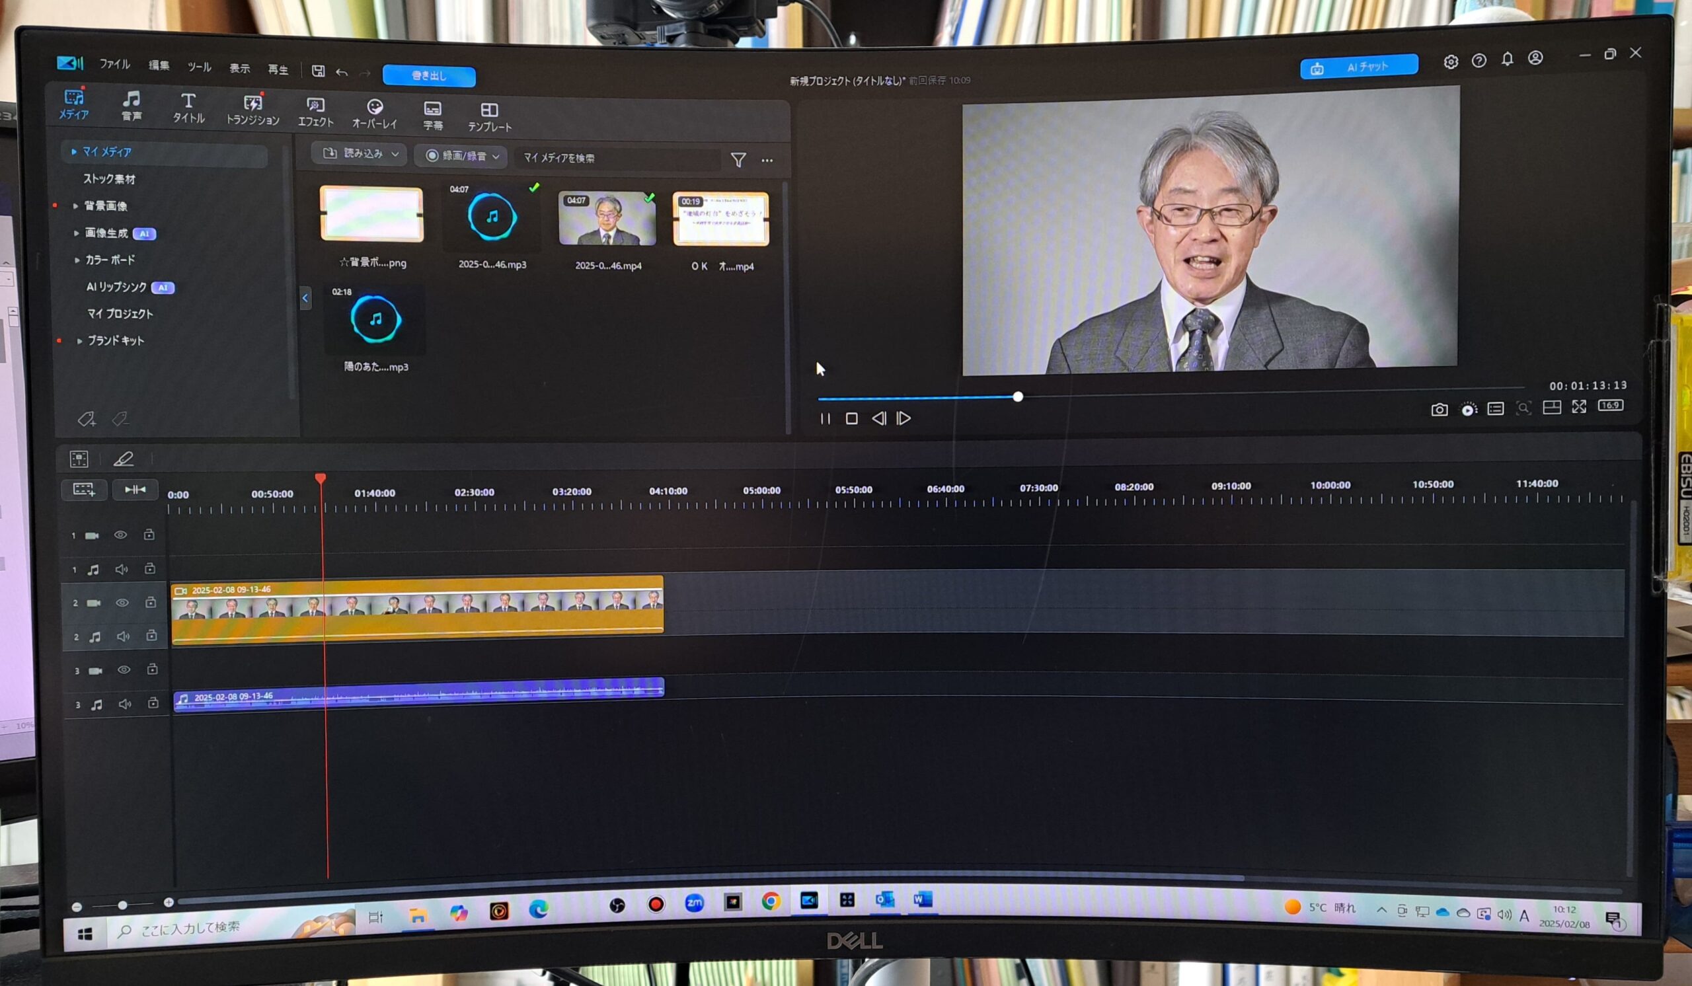The height and width of the screenshot is (986, 1692).
Task: Open the メディア media room tab
Action: click(74, 104)
